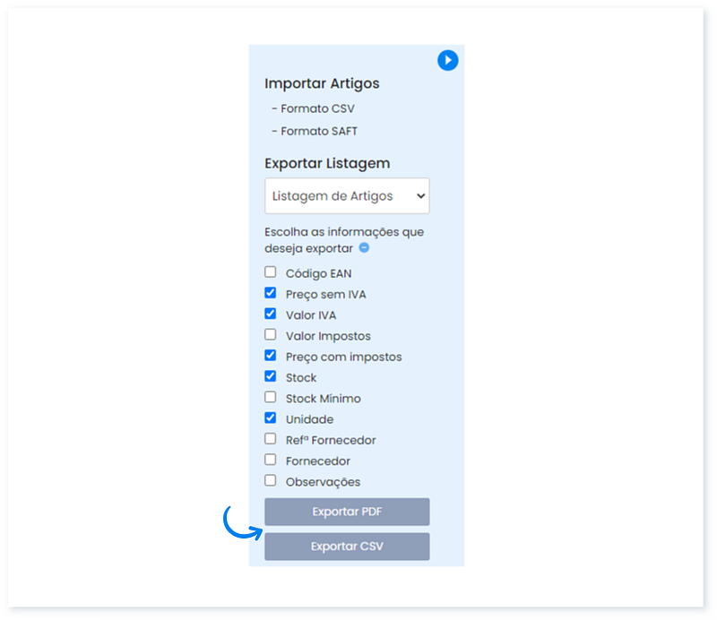This screenshot has height=620, width=717.
Task: Check the Refª Fornecedor checkbox
Action: pyautogui.click(x=271, y=439)
